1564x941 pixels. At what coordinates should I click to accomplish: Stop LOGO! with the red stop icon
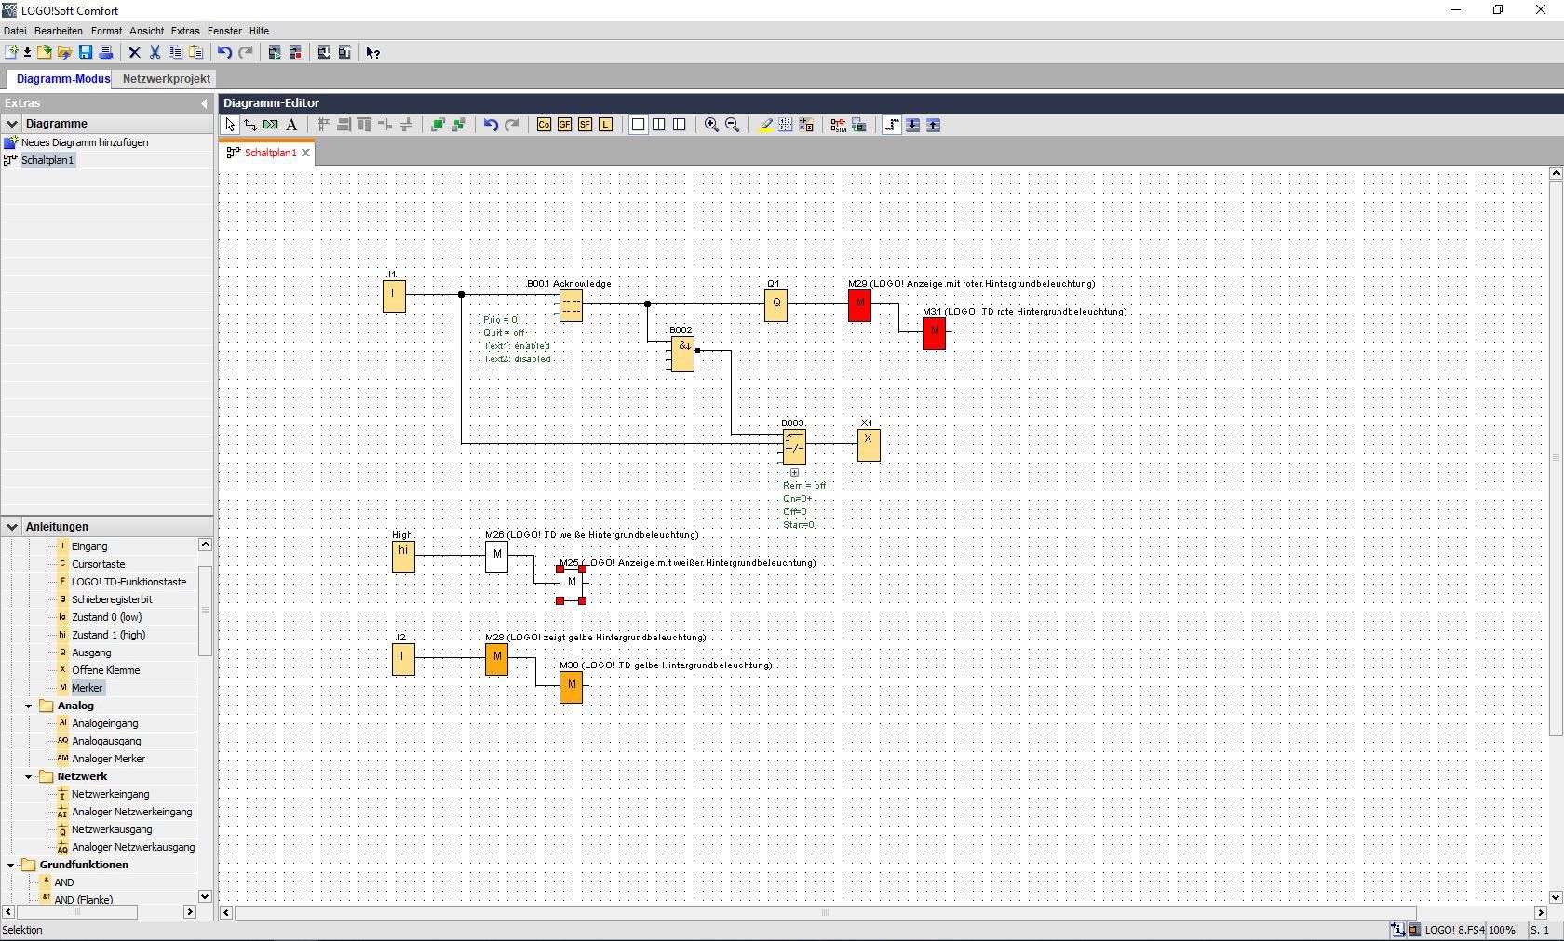pos(295,52)
